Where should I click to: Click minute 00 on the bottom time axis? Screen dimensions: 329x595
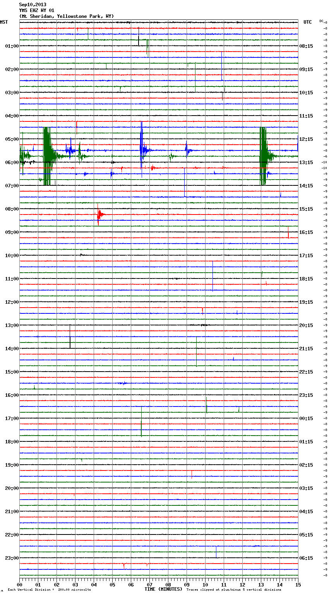coord(19,585)
